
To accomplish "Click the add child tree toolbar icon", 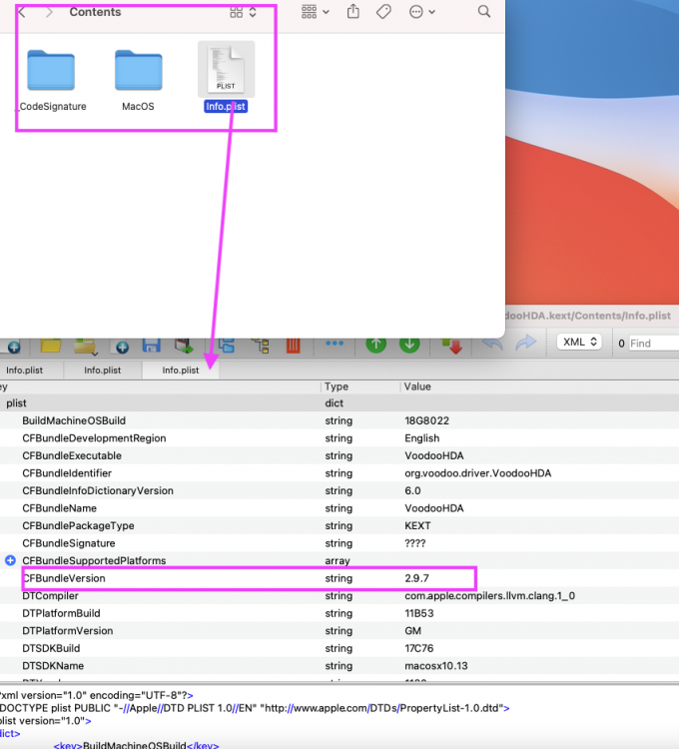I will click(261, 346).
